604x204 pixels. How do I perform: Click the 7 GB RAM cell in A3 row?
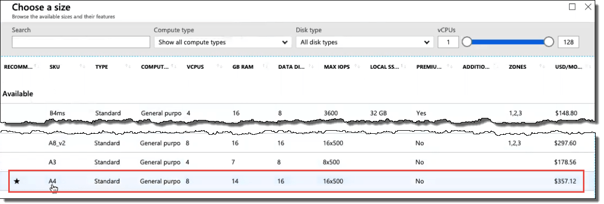point(234,162)
